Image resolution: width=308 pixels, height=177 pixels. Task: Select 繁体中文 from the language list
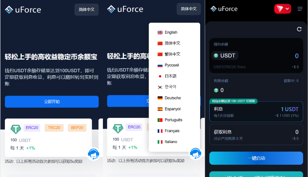(x=175, y=54)
